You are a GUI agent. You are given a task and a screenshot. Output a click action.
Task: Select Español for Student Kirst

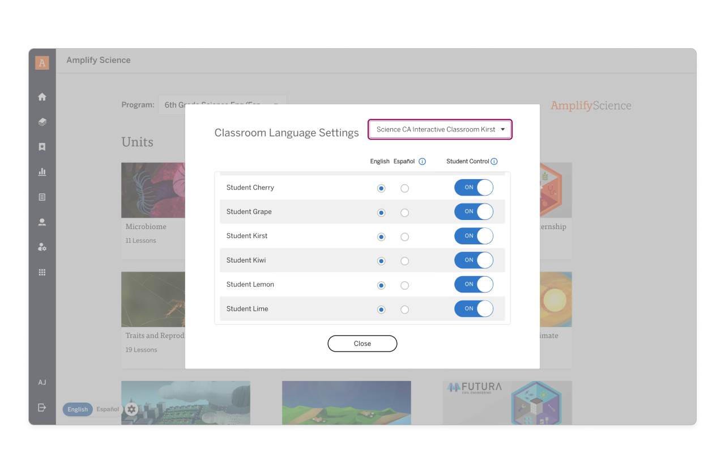pyautogui.click(x=404, y=236)
